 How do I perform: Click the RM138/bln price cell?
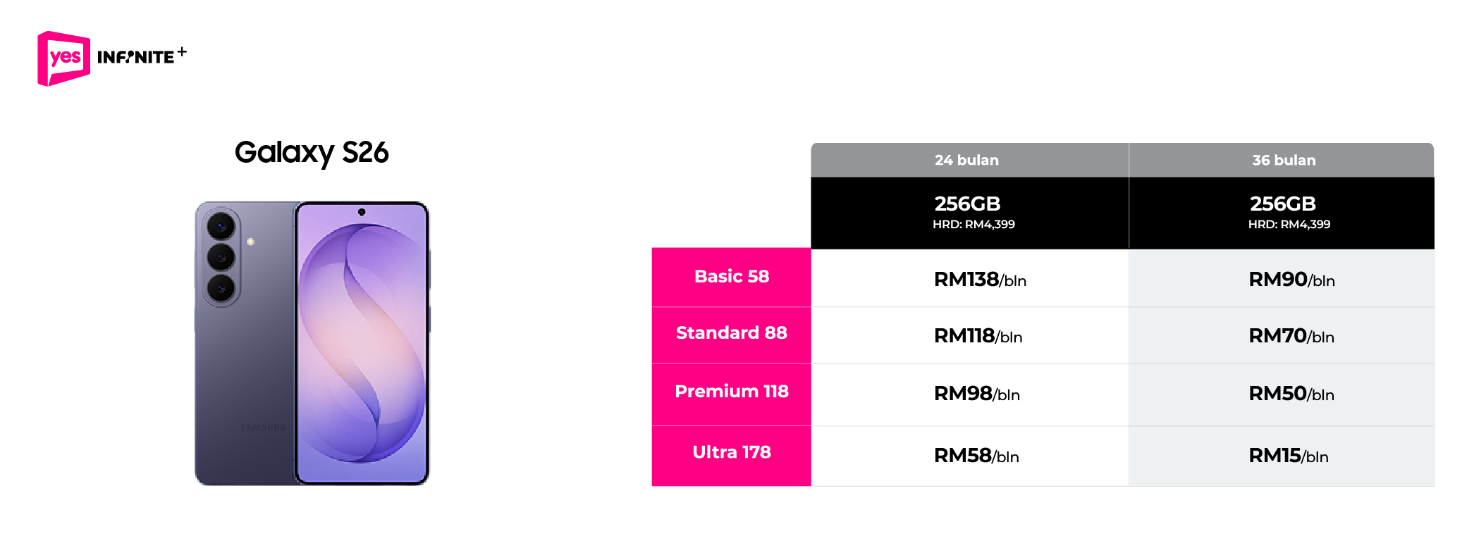point(979,280)
